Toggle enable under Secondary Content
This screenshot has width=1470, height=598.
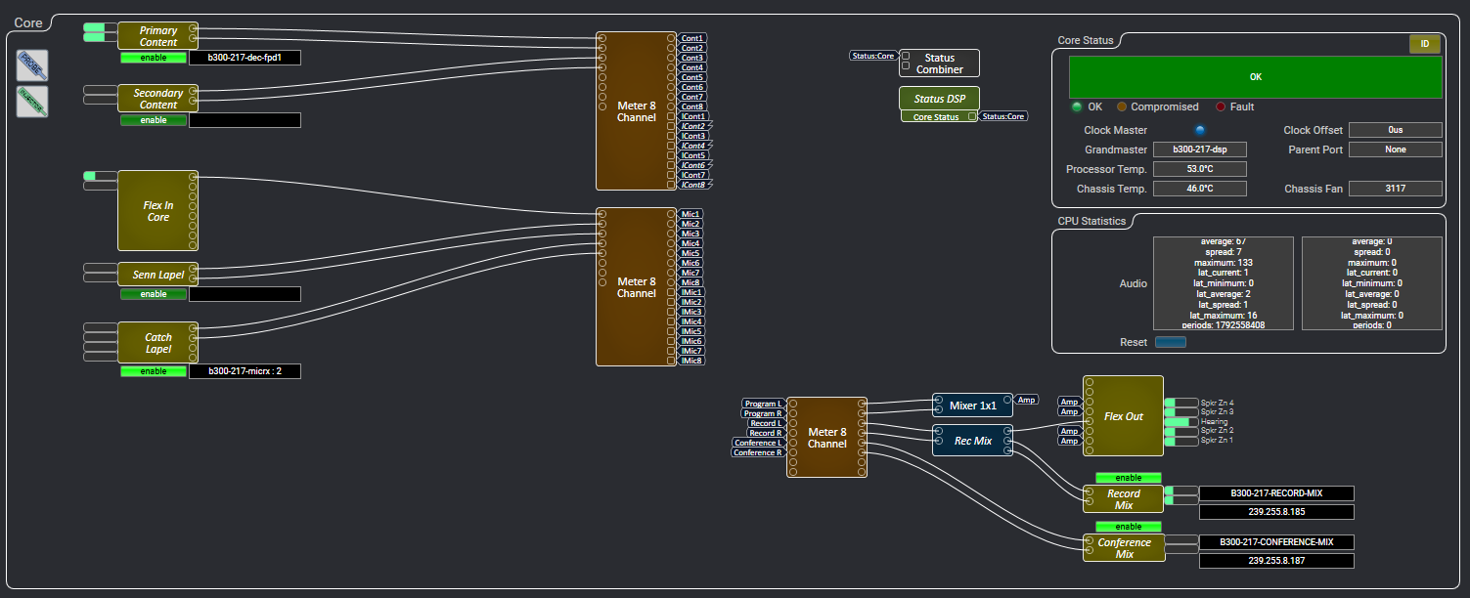tap(153, 120)
